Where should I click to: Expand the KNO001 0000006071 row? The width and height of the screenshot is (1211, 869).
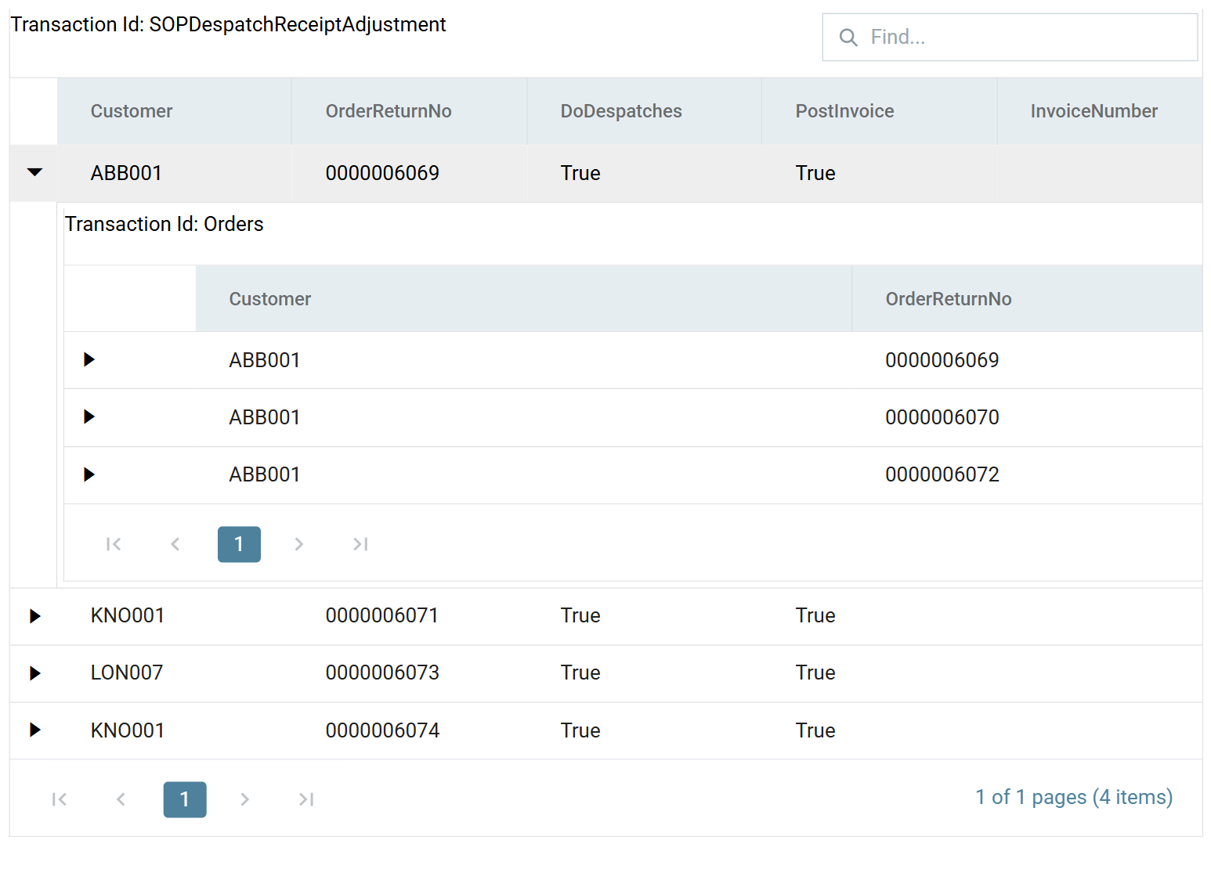point(35,616)
